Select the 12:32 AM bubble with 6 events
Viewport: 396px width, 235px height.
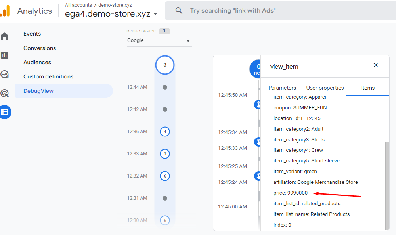coord(165,176)
